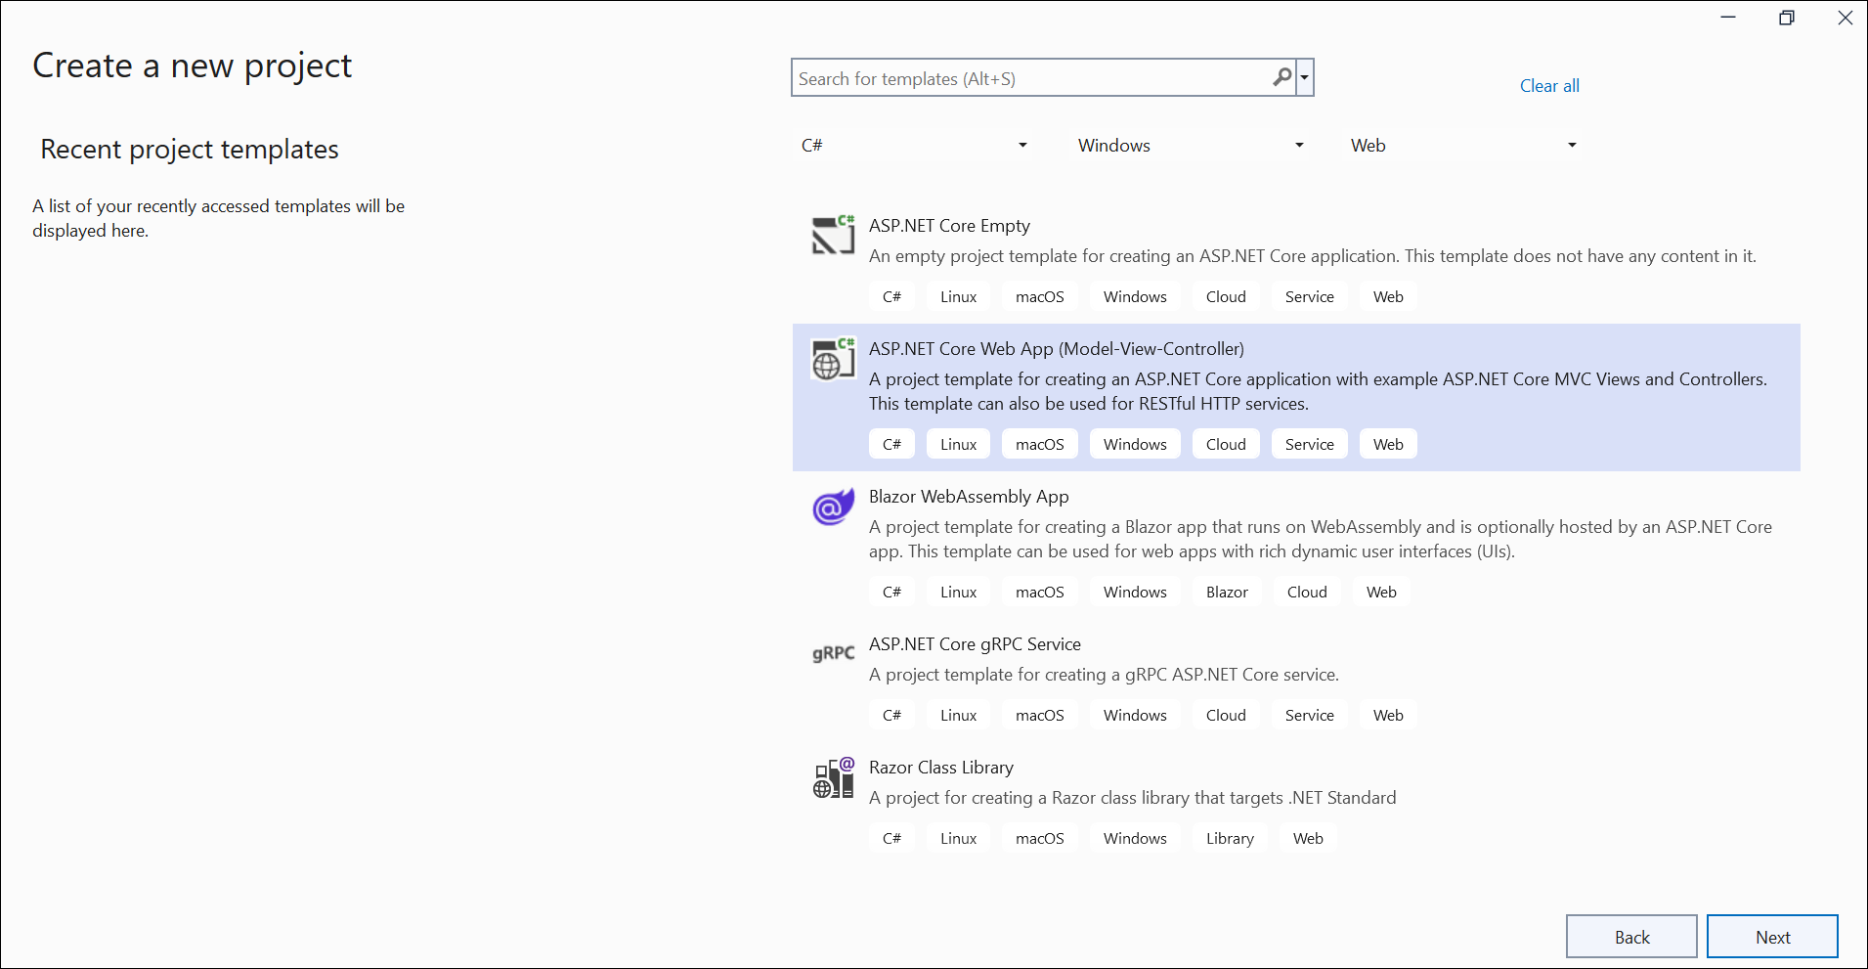Open the Windows platform filter dropdown
The width and height of the screenshot is (1868, 969).
point(1191,145)
